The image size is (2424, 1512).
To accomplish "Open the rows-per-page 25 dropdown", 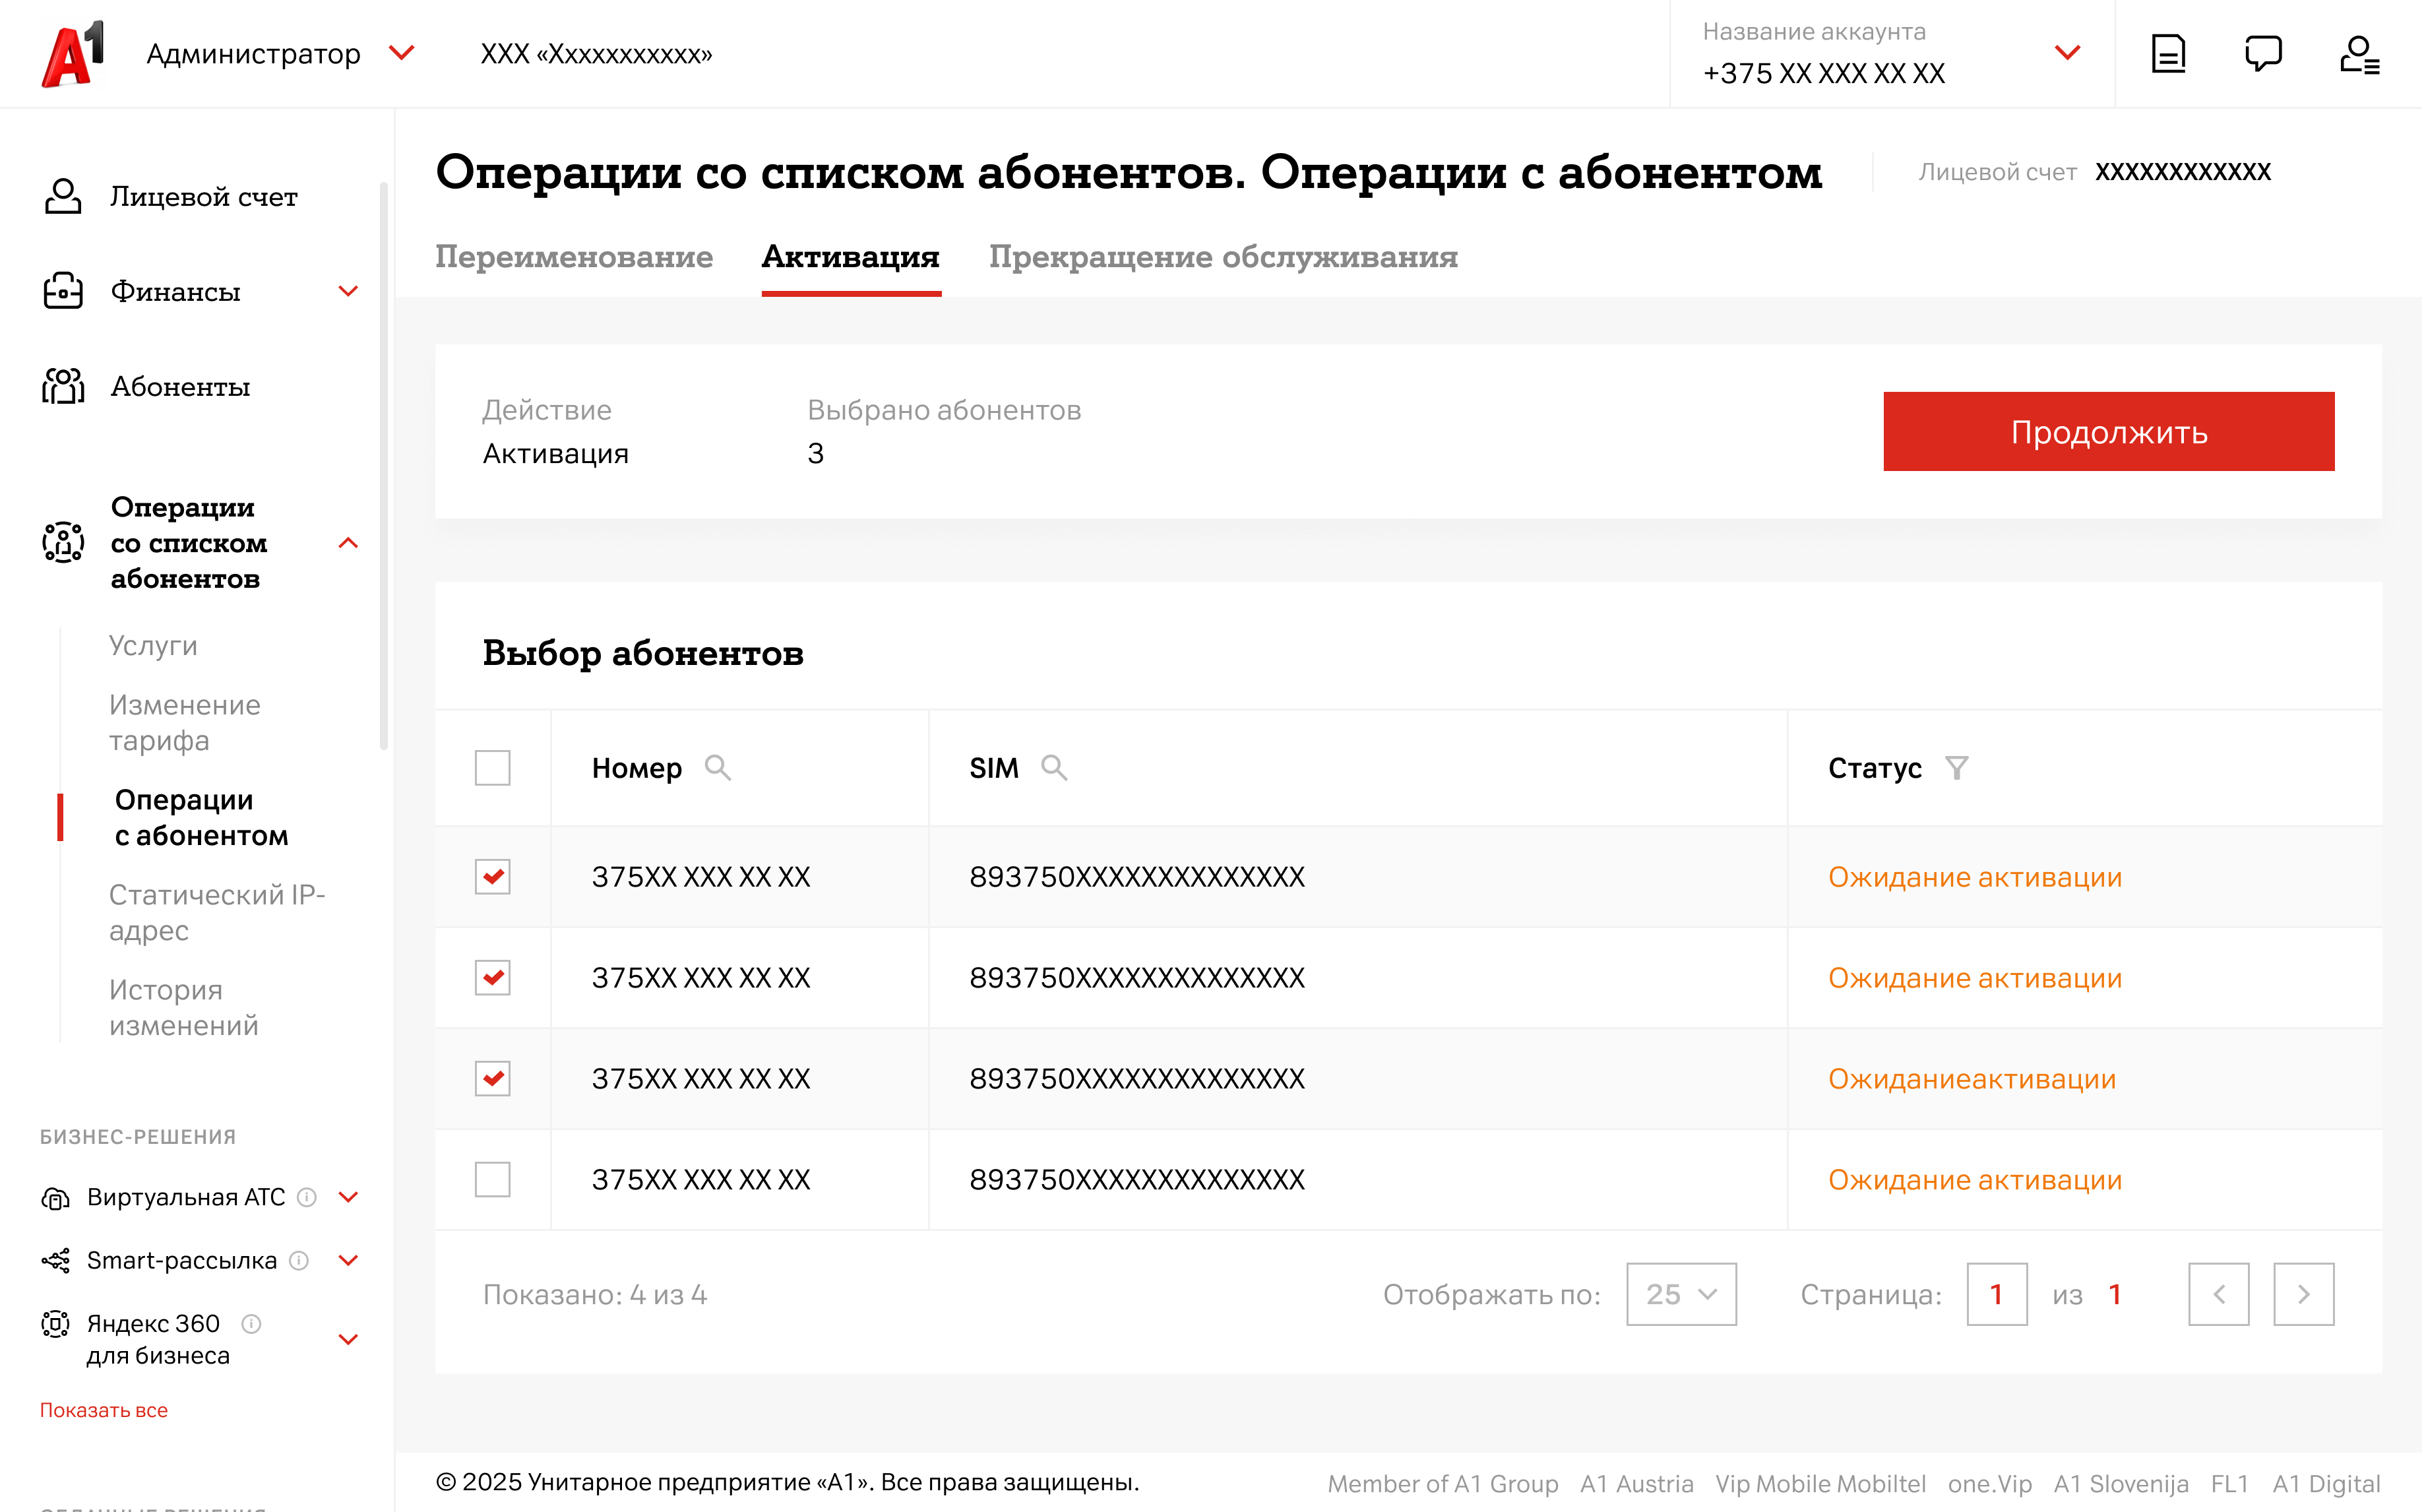I will 1680,1294.
